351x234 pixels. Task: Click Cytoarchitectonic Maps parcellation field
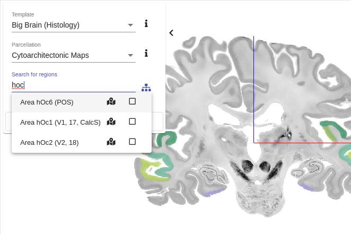click(x=74, y=55)
